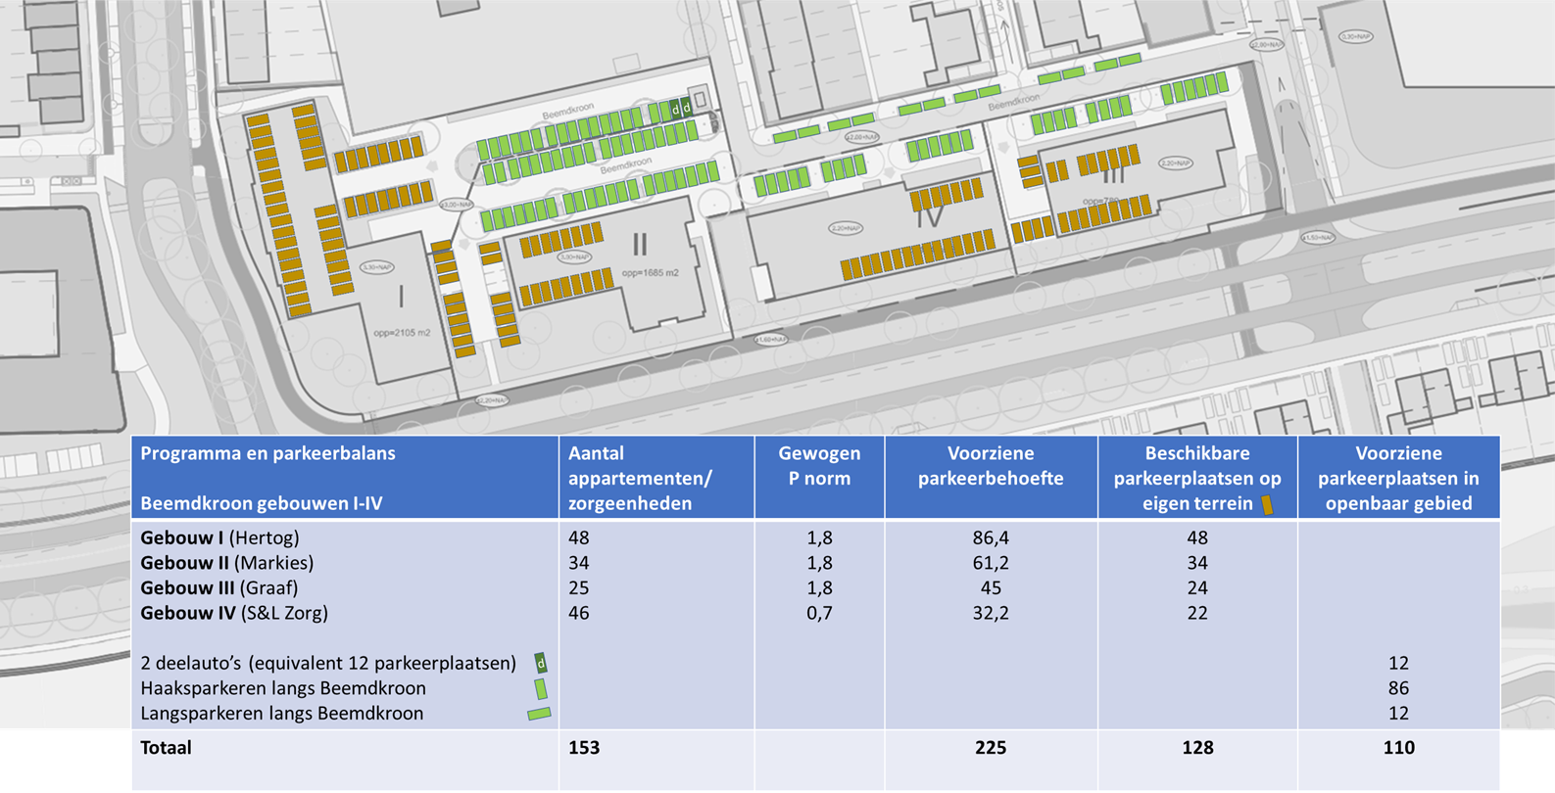Click the apartment count '48' in the Aantal column
The width and height of the screenshot is (1555, 793).
pos(579,537)
